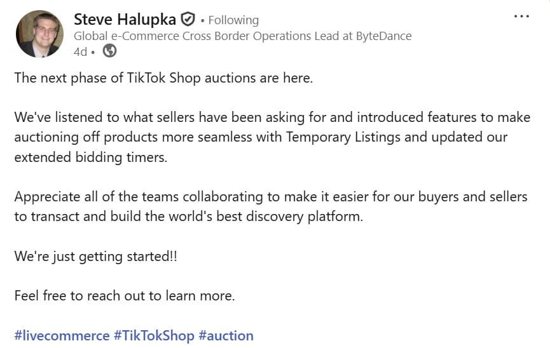
Task: Click the 4d post timestamp
Action: 80,52
